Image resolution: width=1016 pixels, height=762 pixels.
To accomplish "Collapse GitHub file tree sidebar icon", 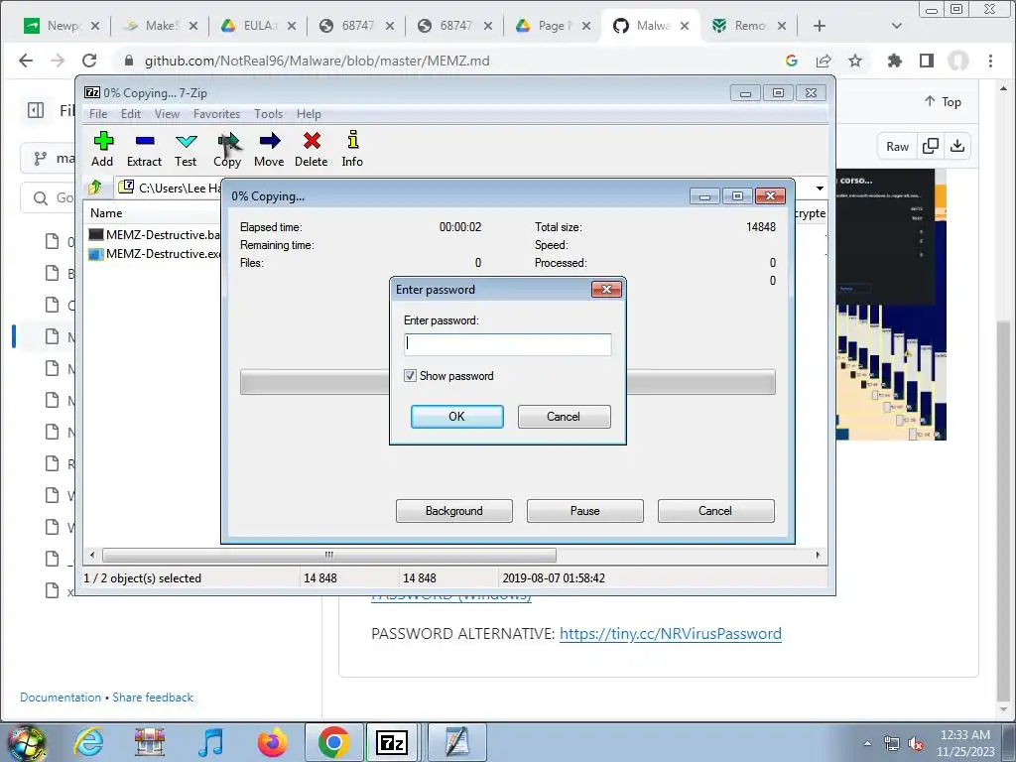I will pos(36,110).
